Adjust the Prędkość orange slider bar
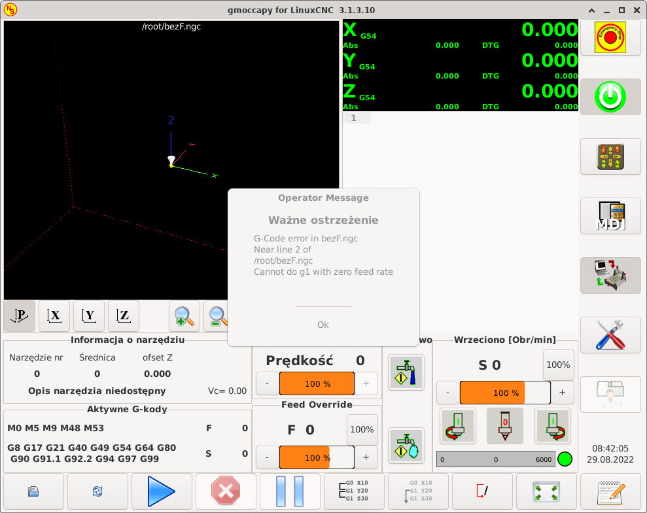Screen dimensions: 647x513 tap(317, 383)
